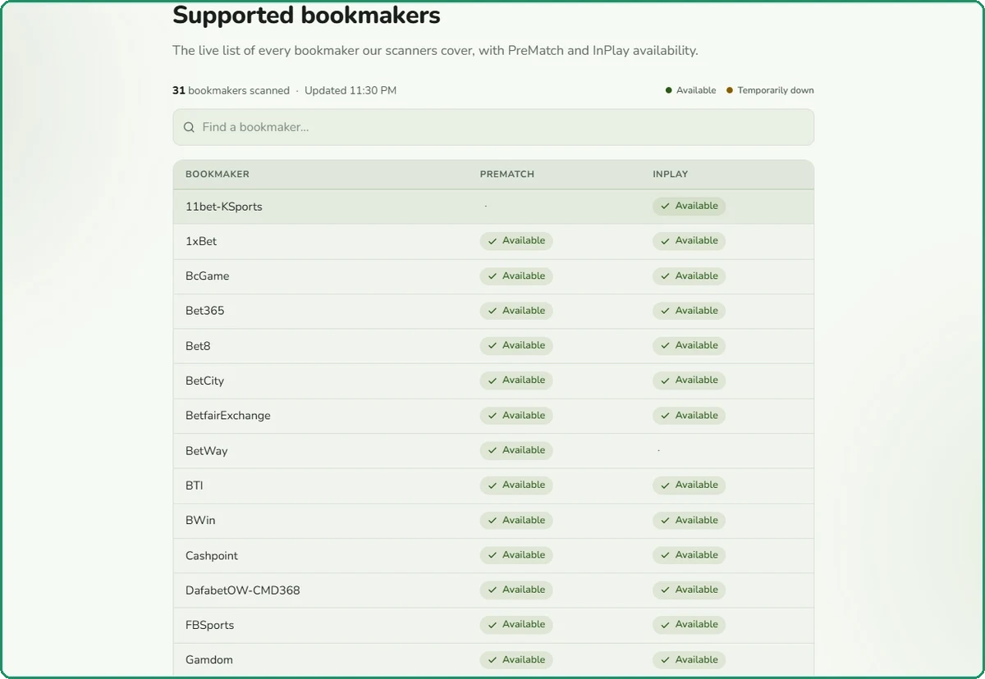
Task: Click Bet8 InPlay Available badge
Action: pyautogui.click(x=689, y=345)
